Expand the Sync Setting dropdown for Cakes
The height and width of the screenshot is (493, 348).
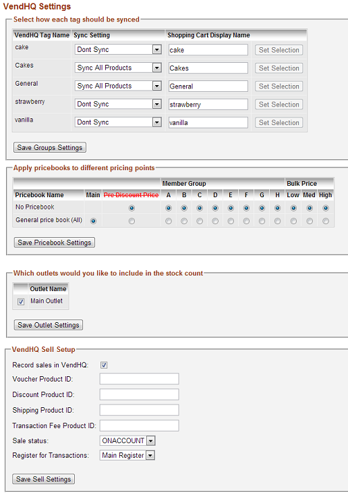click(x=118, y=68)
